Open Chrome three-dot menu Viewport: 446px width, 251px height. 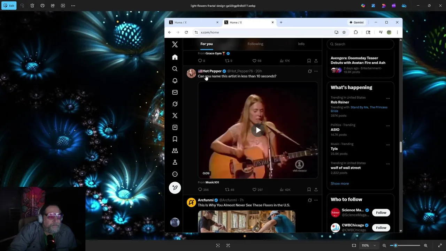(x=397, y=32)
